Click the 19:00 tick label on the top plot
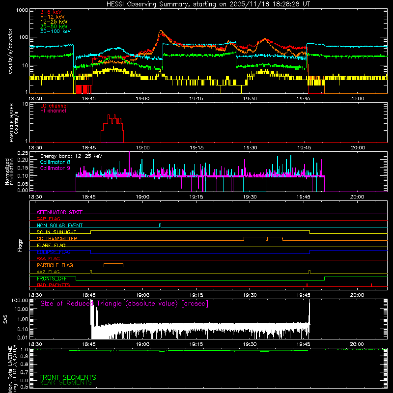393x393 pixels. (x=142, y=99)
